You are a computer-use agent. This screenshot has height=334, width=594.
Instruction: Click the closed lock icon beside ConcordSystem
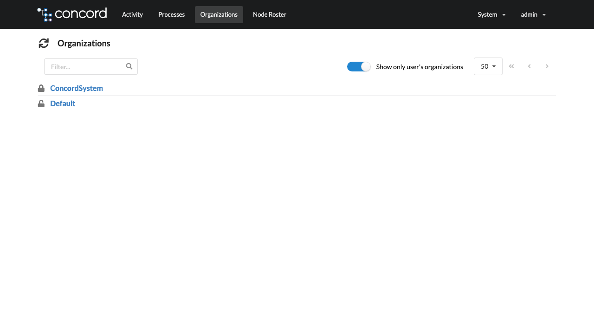pyautogui.click(x=41, y=88)
